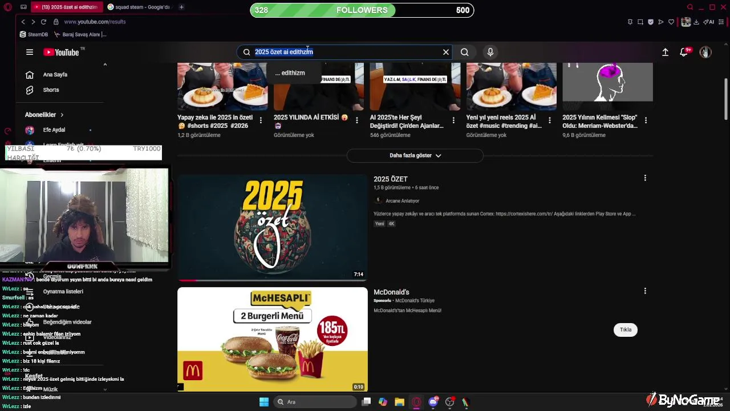The image size is (730, 411).
Task: Start the search with the magnifier button
Action: (x=465, y=52)
